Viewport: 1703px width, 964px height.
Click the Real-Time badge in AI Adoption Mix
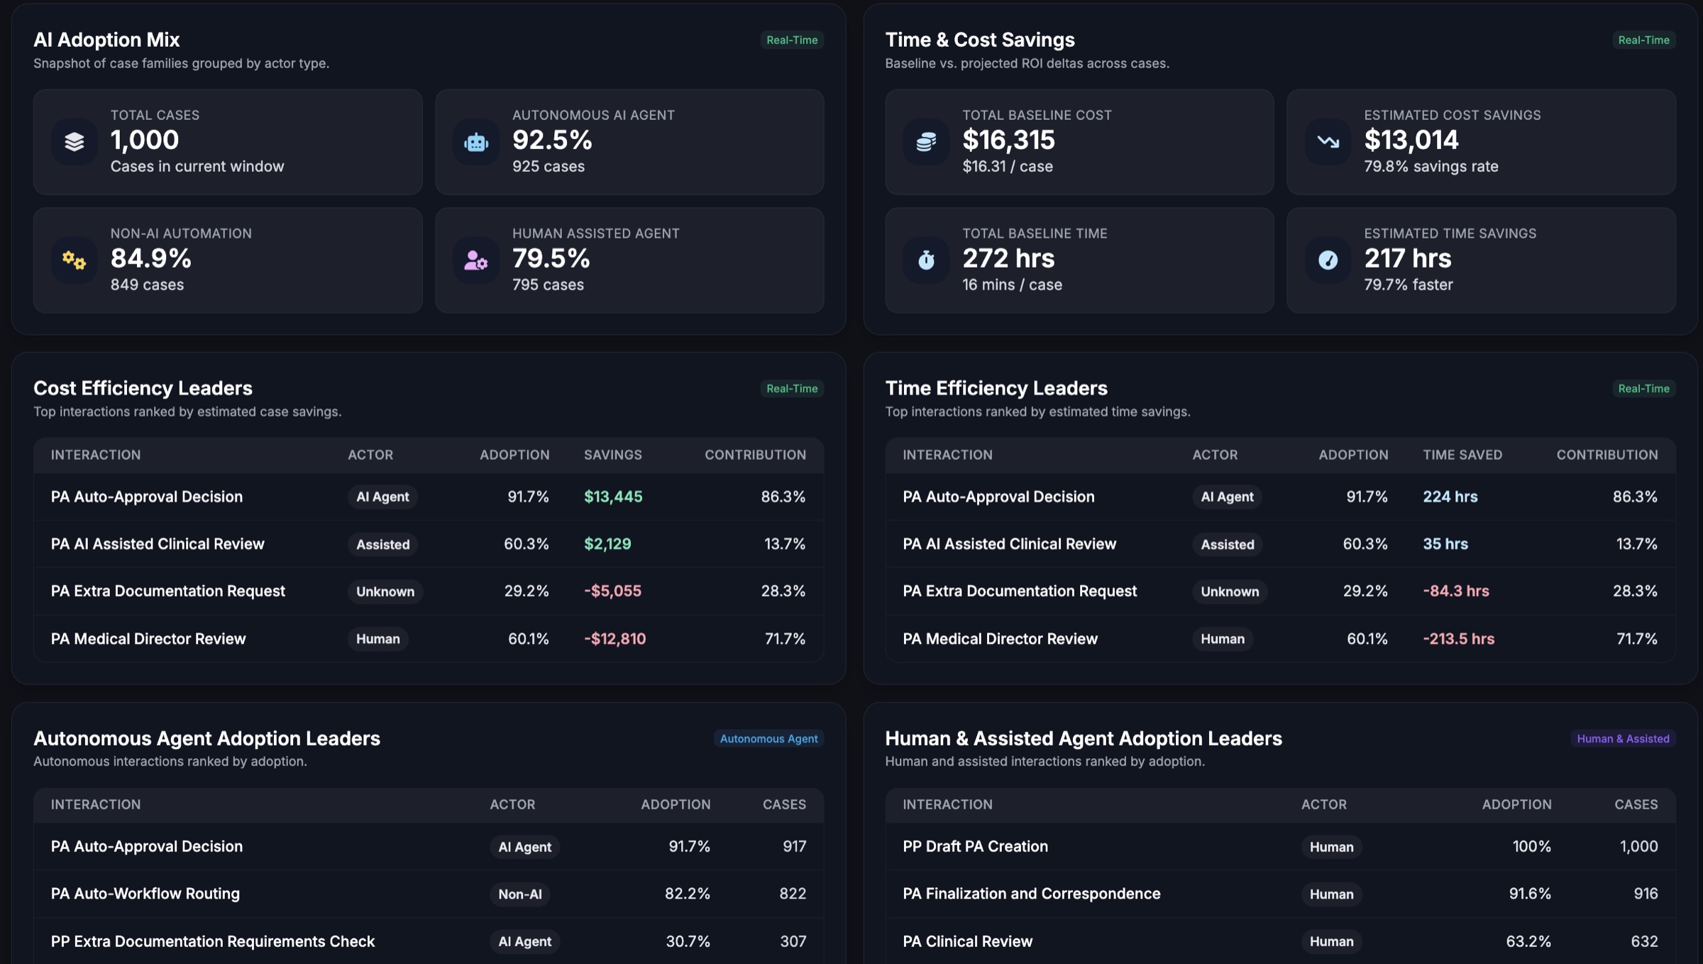(792, 40)
